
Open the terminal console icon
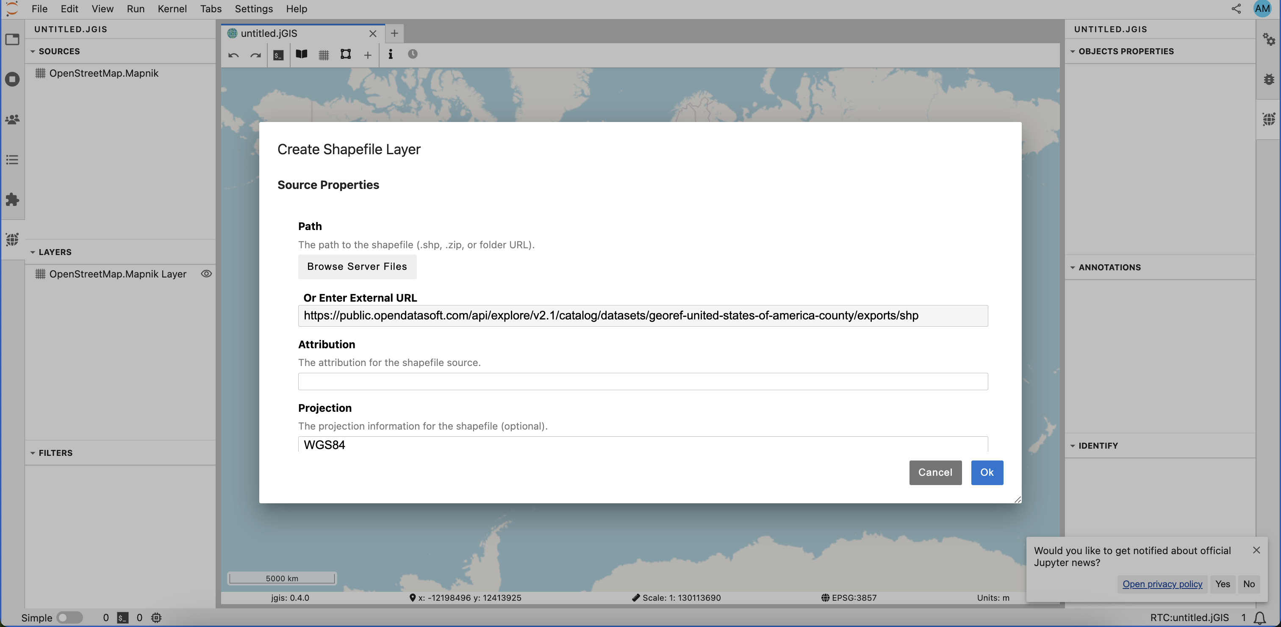coord(278,55)
